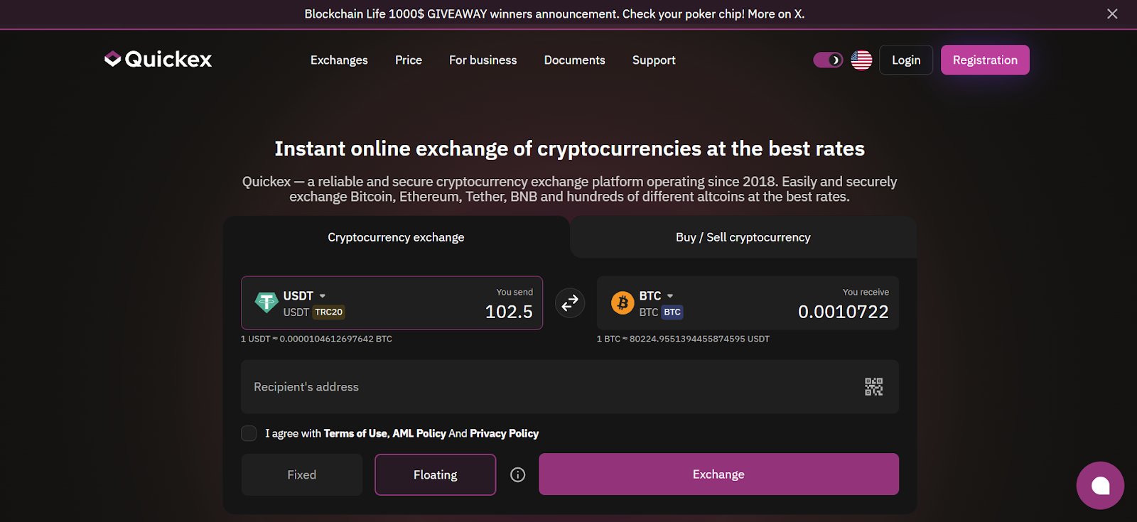
Task: Click the rate type info icon
Action: pos(518,474)
